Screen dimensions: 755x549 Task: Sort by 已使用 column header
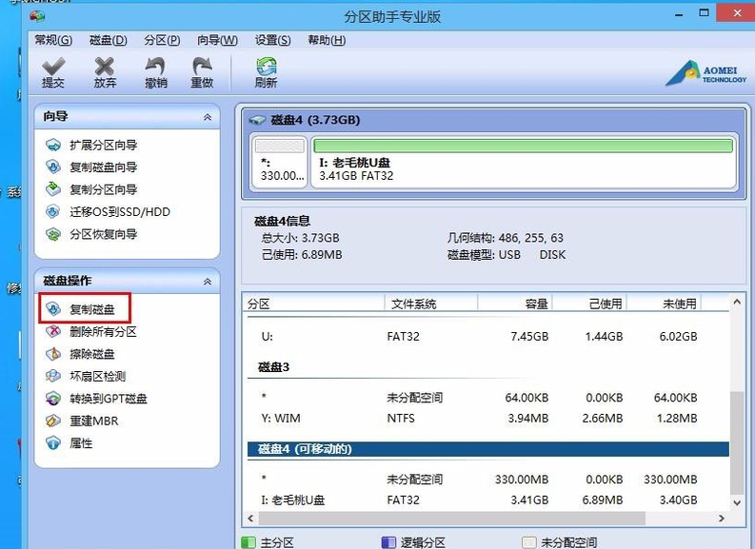click(589, 304)
